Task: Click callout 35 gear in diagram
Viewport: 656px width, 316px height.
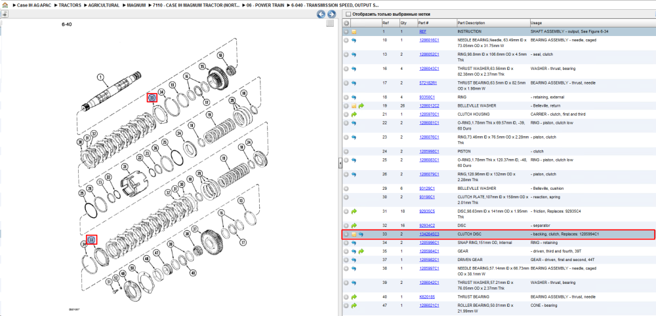Action: click(x=203, y=66)
